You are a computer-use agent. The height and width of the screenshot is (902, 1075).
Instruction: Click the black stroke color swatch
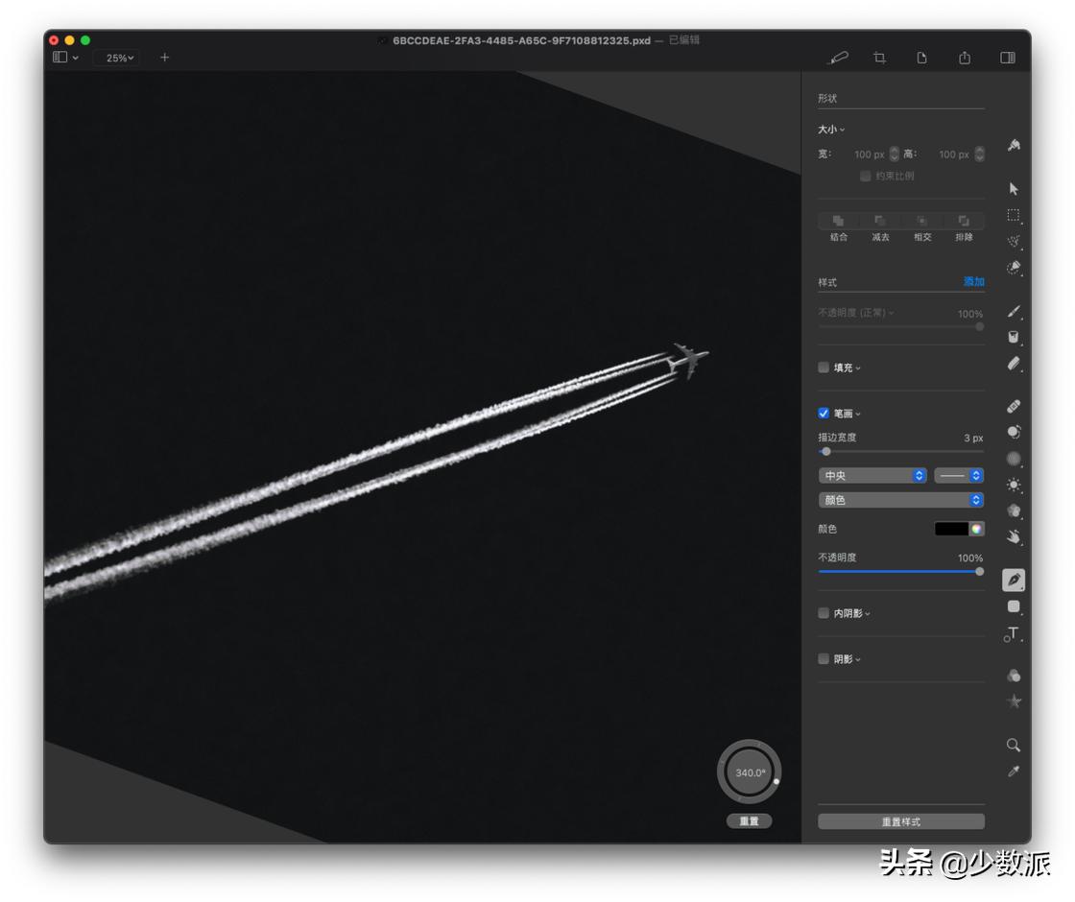click(951, 529)
